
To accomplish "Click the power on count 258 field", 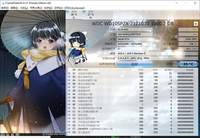I will [188, 44].
